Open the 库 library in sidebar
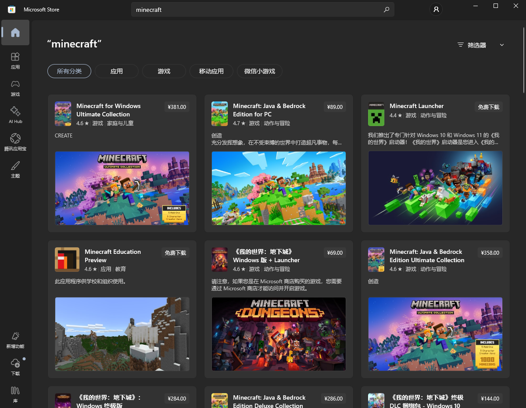 point(15,394)
